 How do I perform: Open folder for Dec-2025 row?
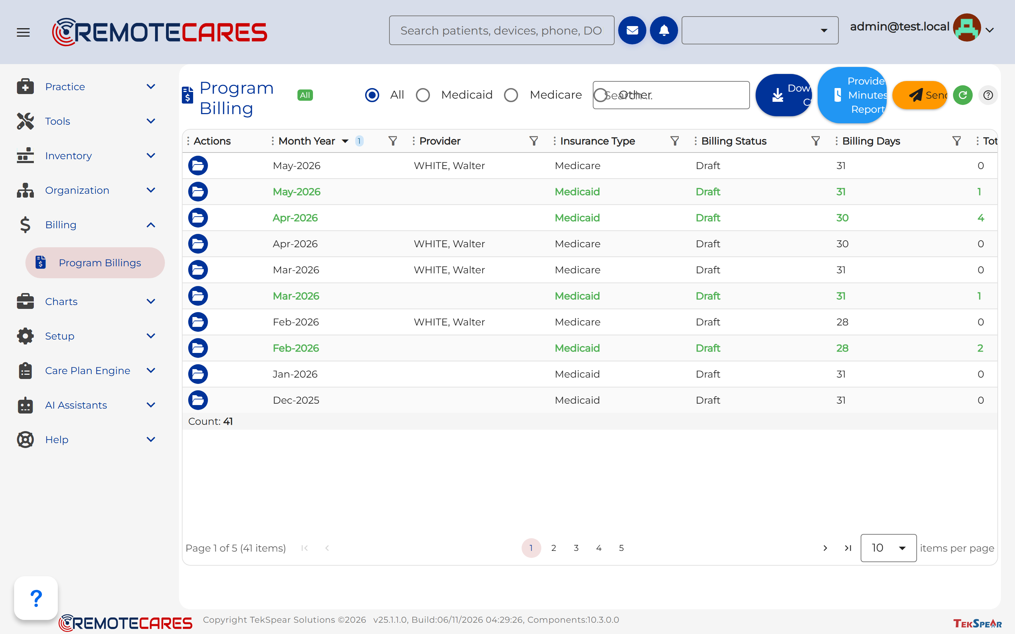pyautogui.click(x=198, y=400)
